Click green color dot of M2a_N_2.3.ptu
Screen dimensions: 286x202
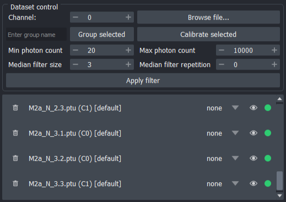(268, 108)
